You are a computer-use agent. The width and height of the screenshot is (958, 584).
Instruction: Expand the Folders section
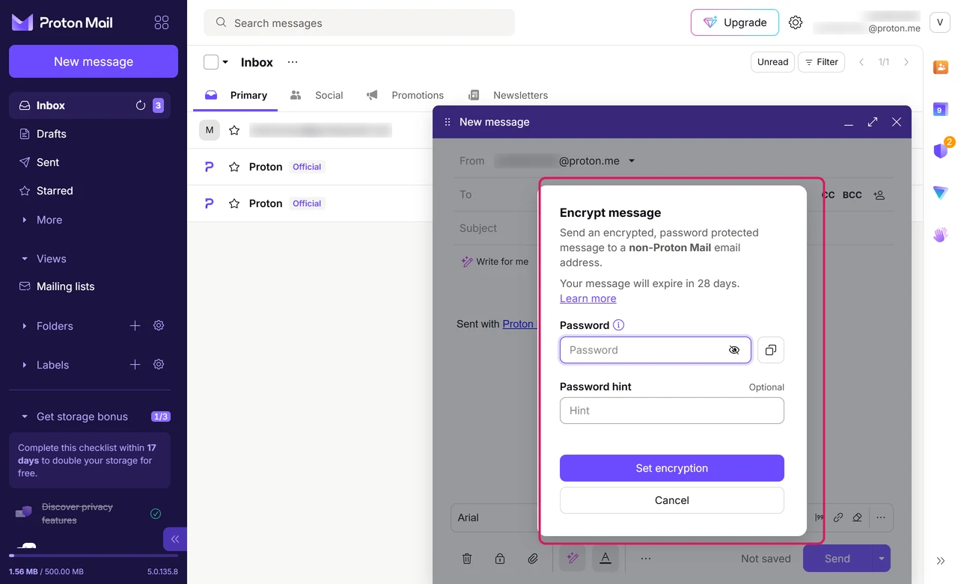25,326
